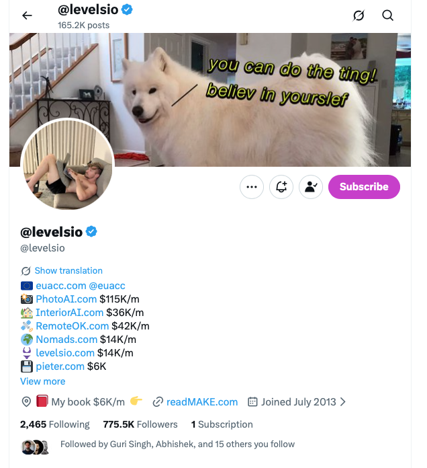Expand the Joined July 2013 chevron

[x=343, y=401]
